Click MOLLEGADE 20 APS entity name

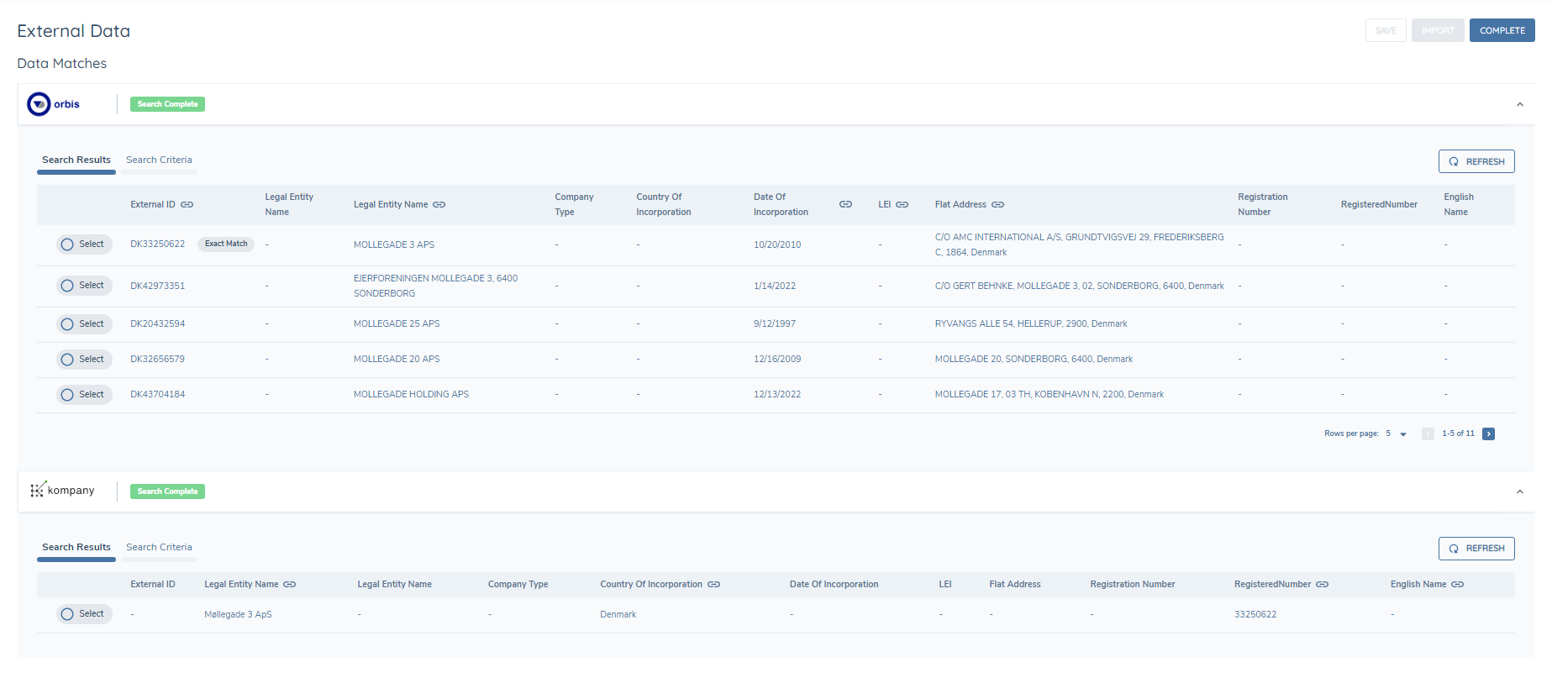pos(397,360)
